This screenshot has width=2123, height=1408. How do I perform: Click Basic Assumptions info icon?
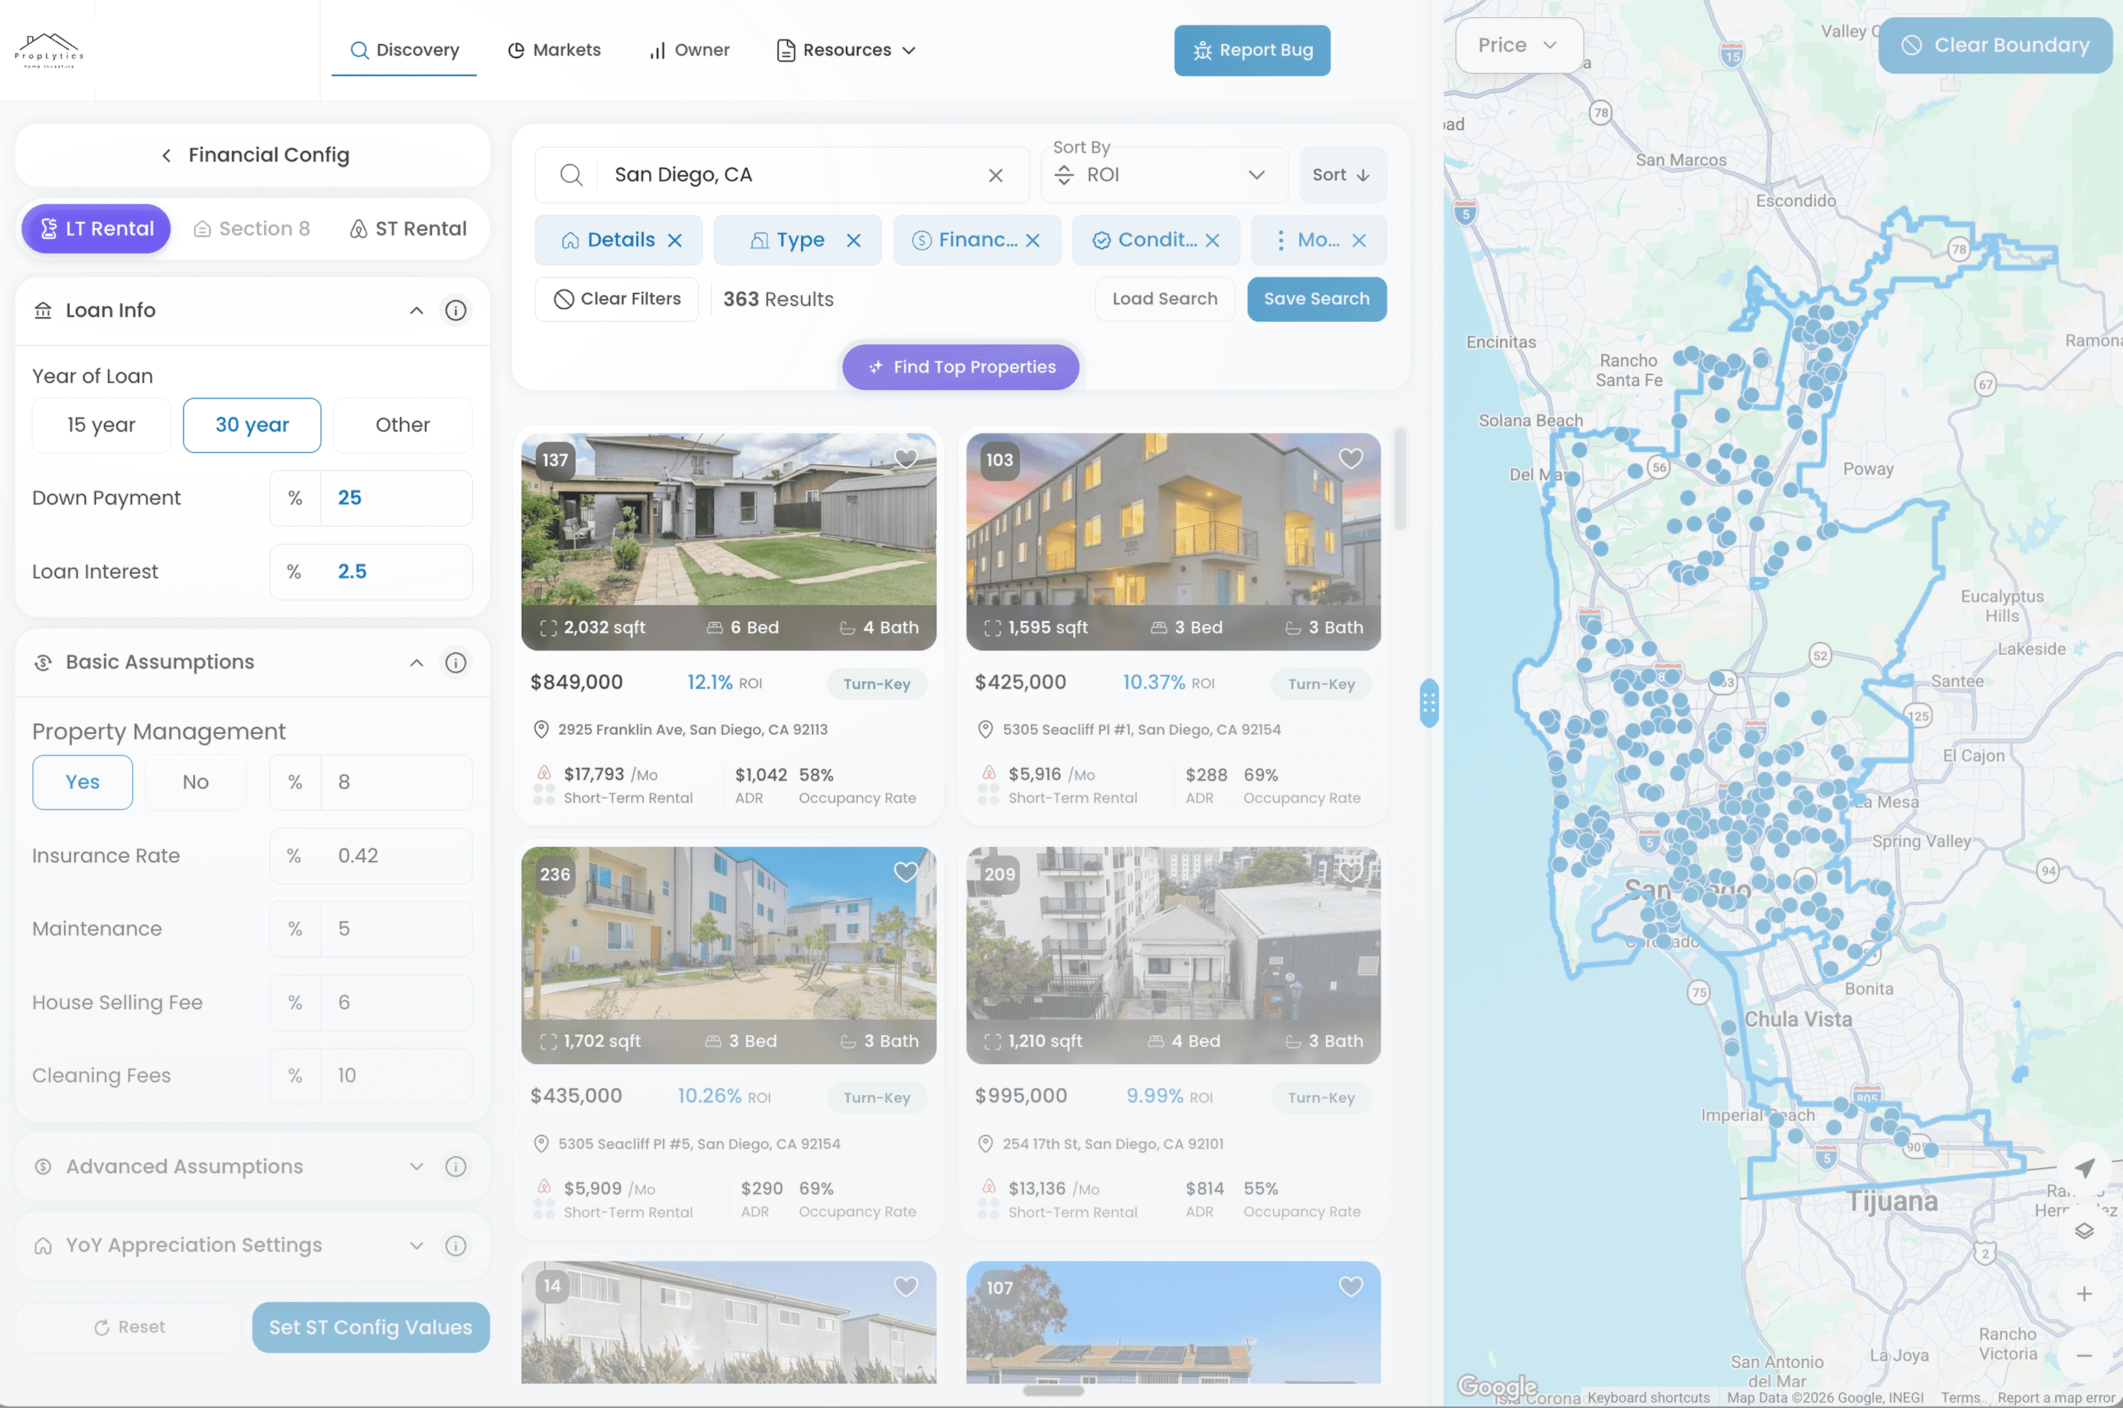pos(455,663)
